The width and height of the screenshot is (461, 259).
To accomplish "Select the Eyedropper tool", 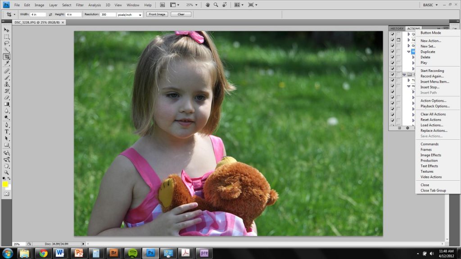I will coord(7,63).
